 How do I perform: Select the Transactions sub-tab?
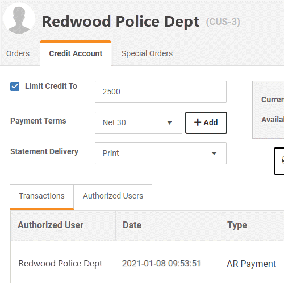41,196
